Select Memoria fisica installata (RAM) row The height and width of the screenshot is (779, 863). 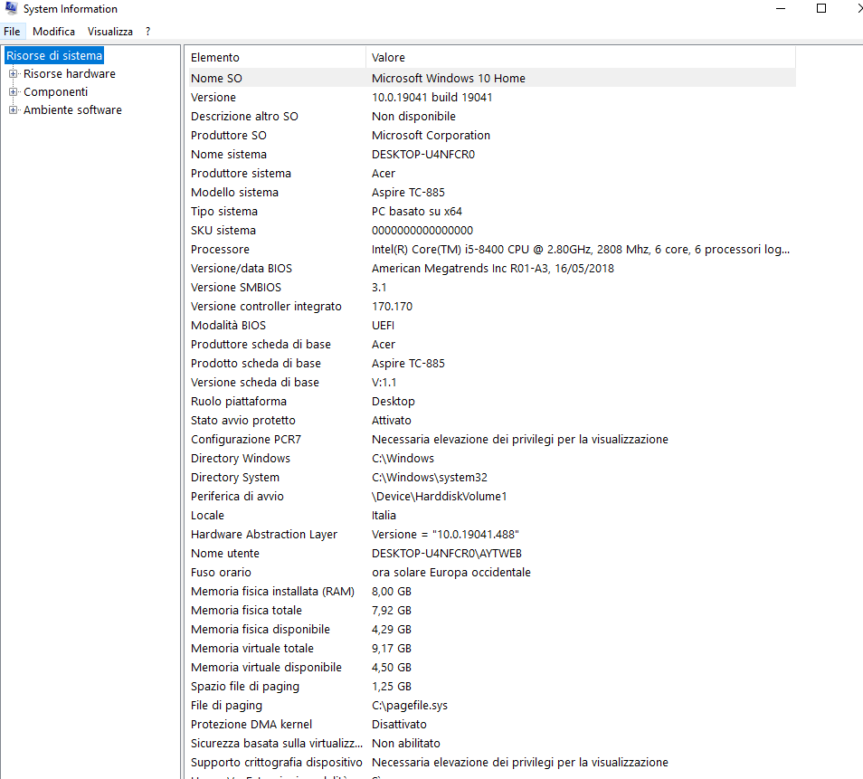coord(272,592)
